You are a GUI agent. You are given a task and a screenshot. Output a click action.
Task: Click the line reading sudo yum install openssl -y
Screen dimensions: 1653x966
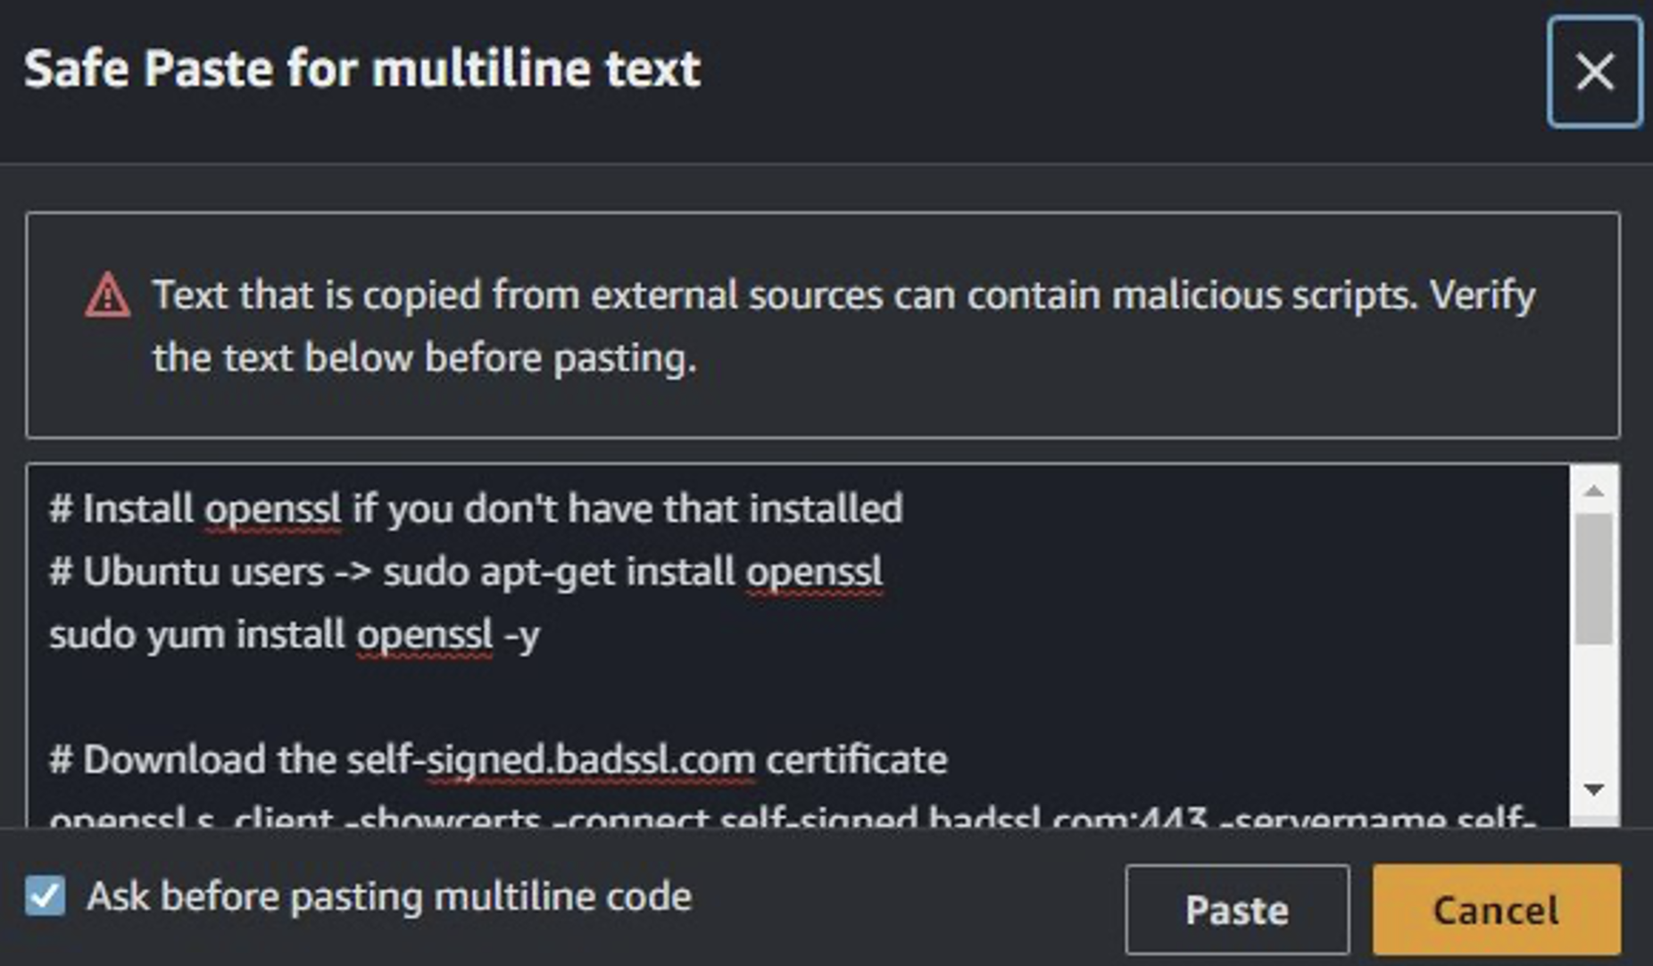[295, 634]
